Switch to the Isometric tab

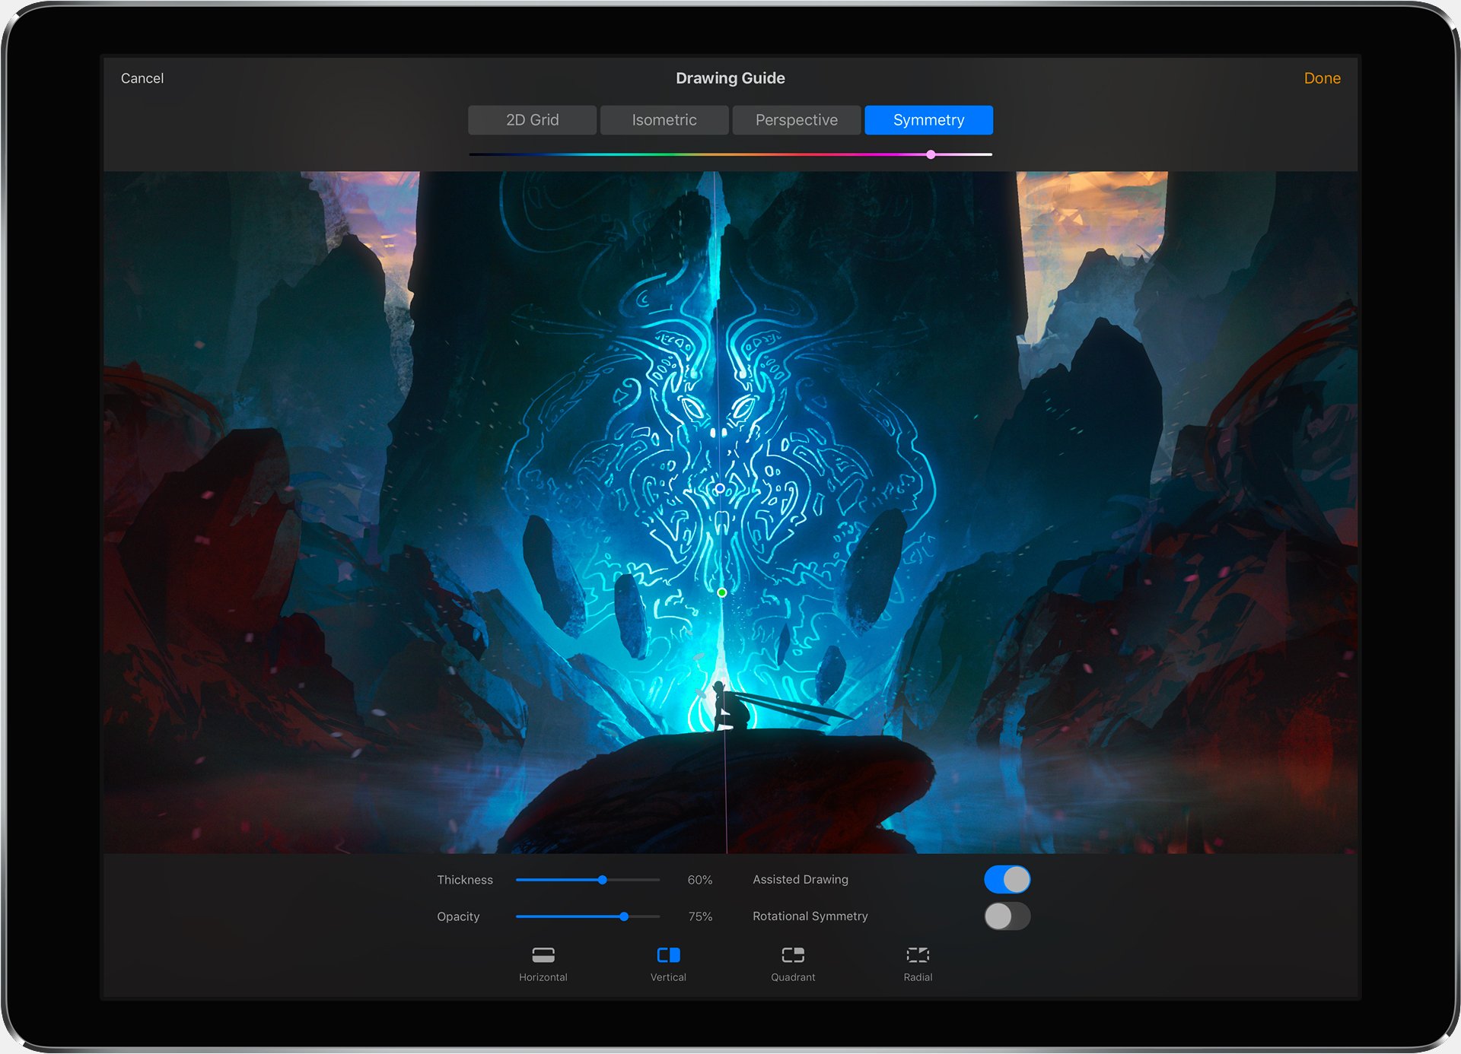click(664, 120)
